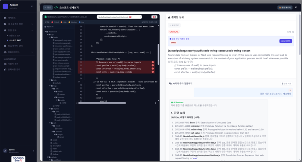Screen dimensions: 302x162
Task: Click the right panel vertical scrollbar
Action: 300,34
